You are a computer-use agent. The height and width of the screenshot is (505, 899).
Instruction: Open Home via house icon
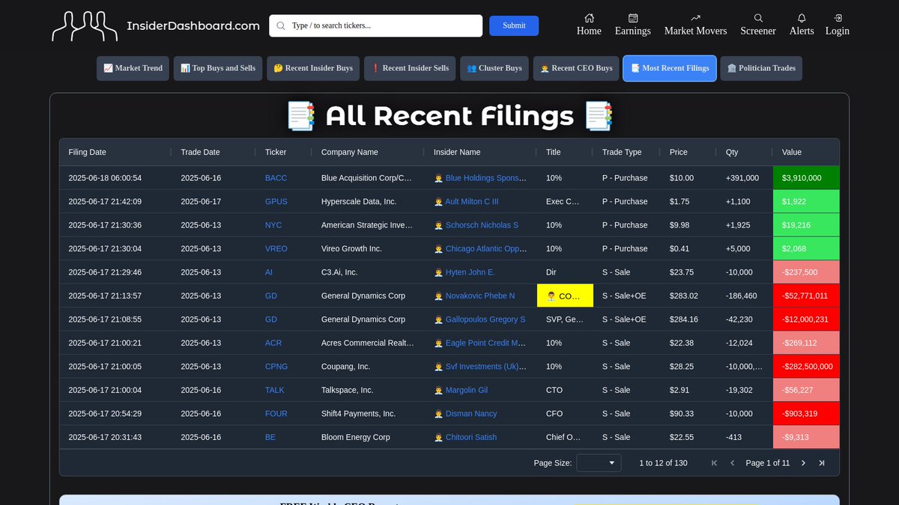coord(589,18)
